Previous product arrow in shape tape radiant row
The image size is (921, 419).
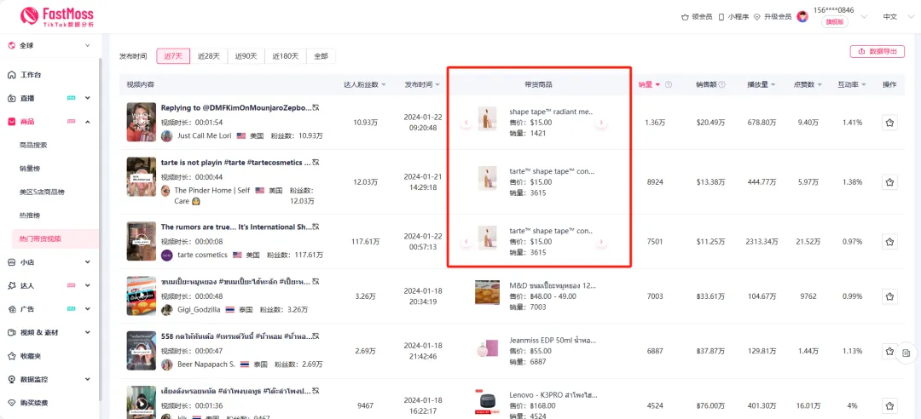[x=467, y=123]
